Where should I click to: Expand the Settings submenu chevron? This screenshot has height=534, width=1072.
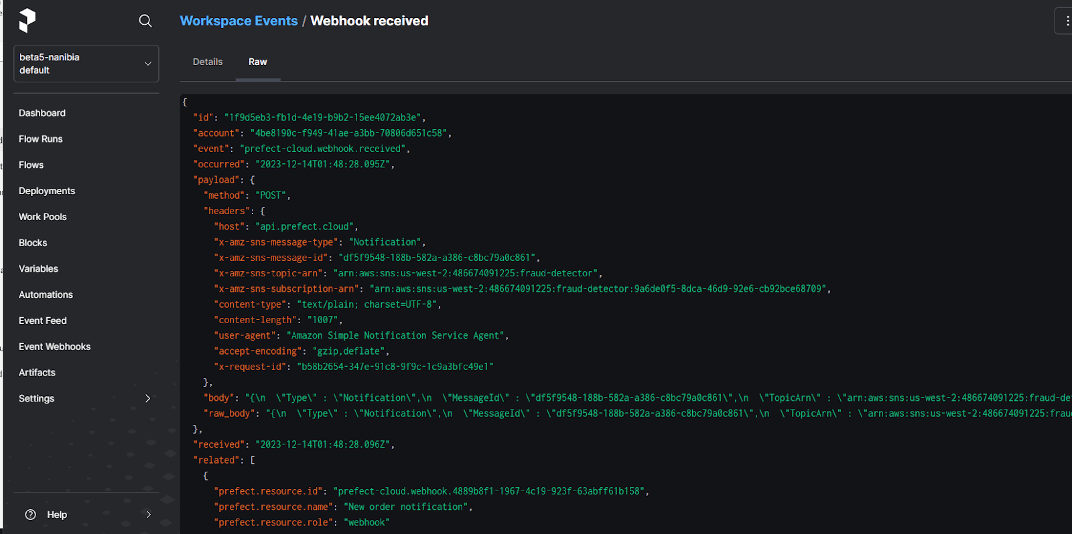tap(148, 398)
